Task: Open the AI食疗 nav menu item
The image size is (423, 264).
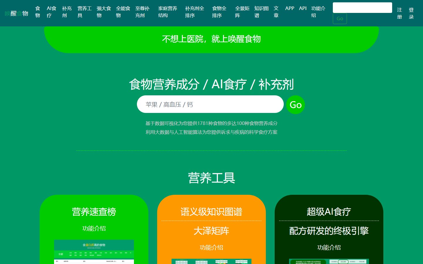Action: (51, 12)
